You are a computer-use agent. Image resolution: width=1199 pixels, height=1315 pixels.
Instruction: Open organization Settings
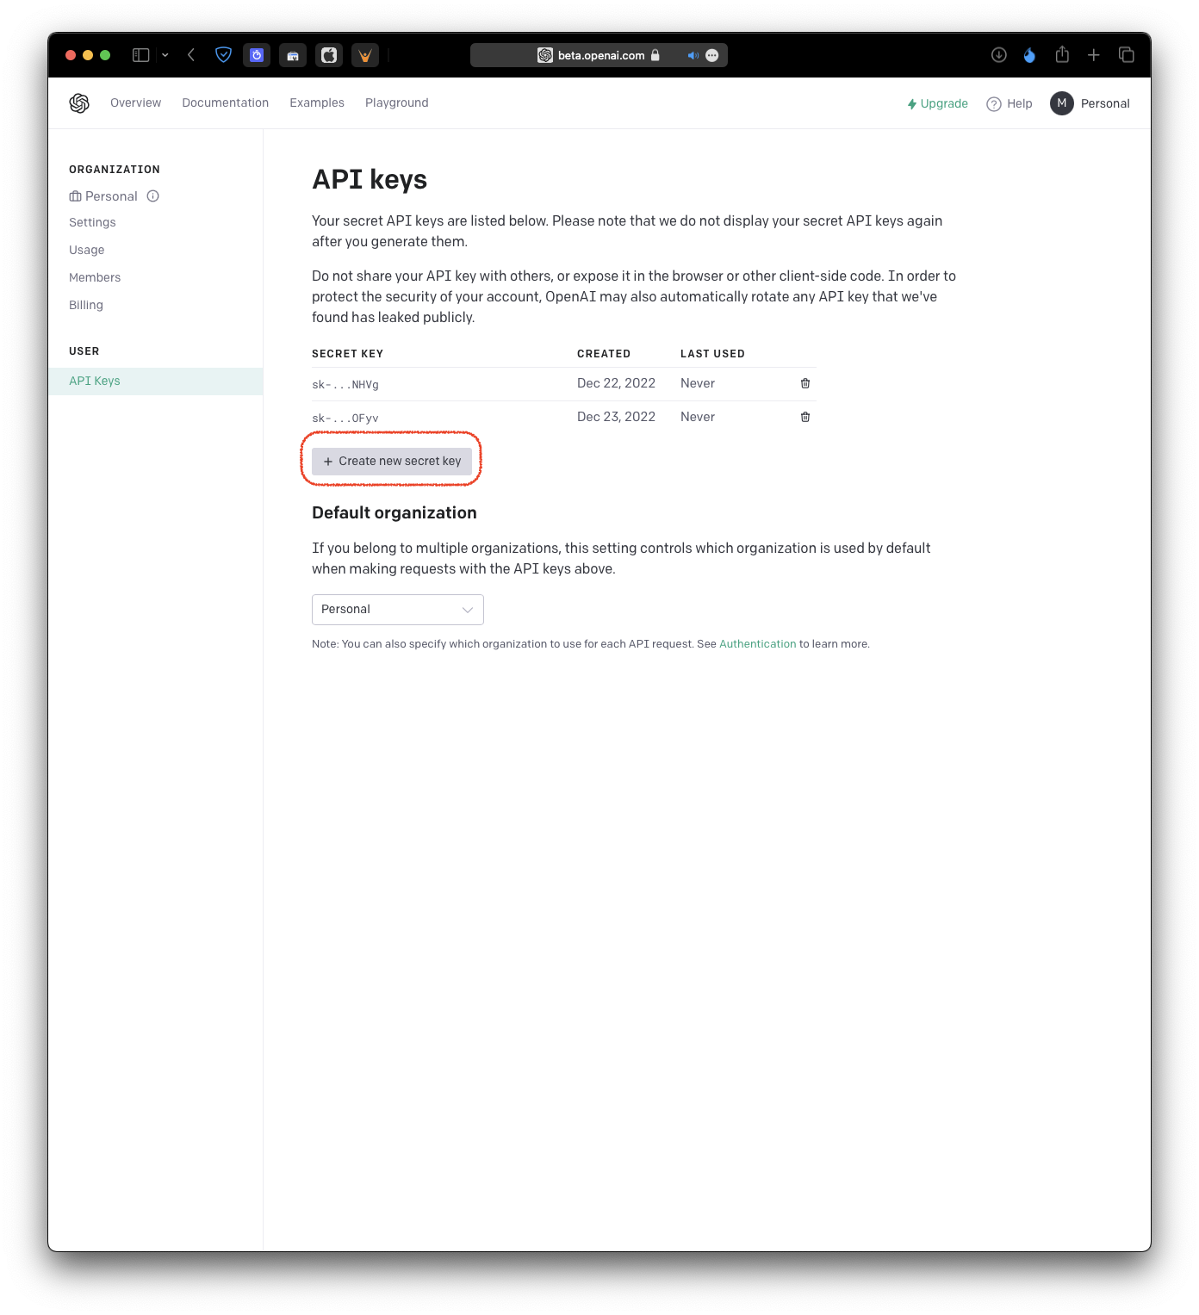[x=92, y=222]
